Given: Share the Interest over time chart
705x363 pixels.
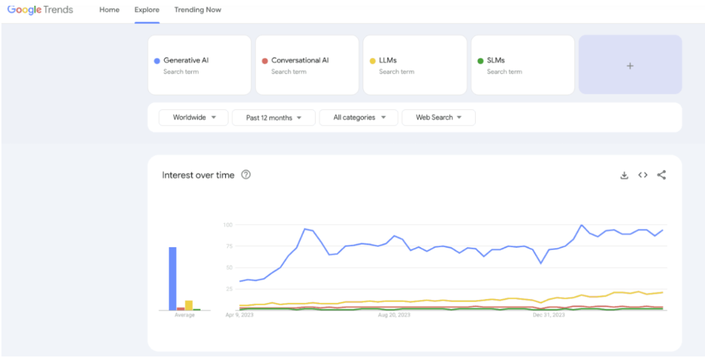Looking at the screenshot, I should click(662, 175).
